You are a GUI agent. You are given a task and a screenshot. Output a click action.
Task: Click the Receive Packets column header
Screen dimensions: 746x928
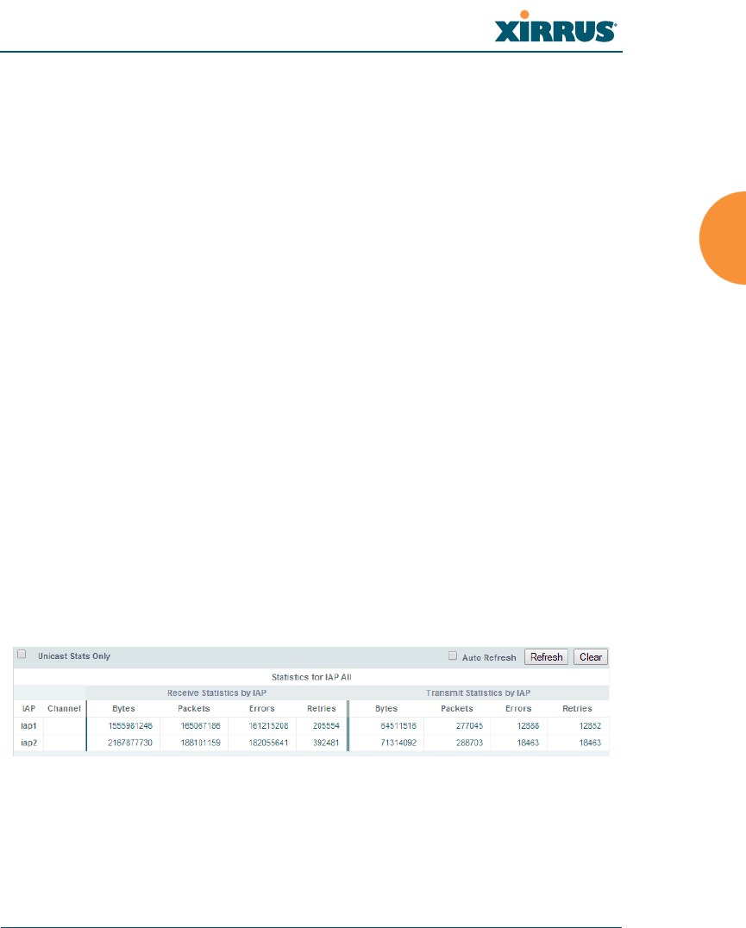pos(193,708)
